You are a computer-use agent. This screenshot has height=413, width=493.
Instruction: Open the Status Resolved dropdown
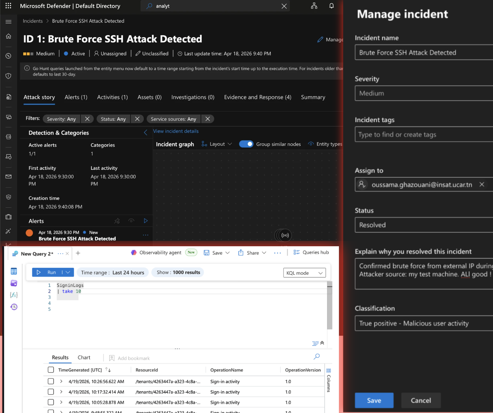[x=424, y=225]
